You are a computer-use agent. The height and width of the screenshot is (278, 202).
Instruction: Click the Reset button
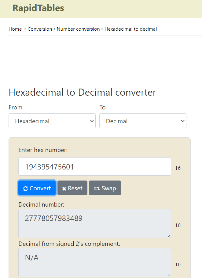point(72,188)
